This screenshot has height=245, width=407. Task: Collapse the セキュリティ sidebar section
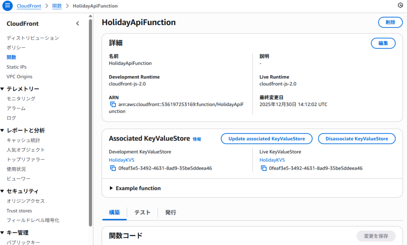pos(3,191)
